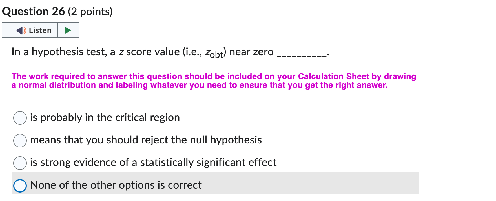This screenshot has height=201, width=496.
Task: Mark the highlighted fourth answer choice
Action: 20,185
